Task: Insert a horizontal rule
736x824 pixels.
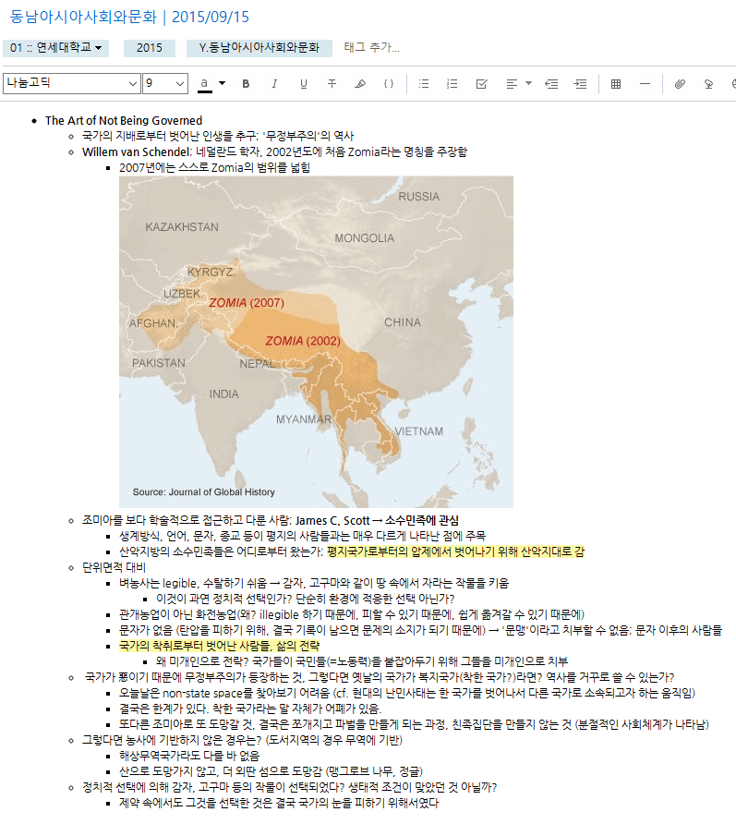Action: (645, 83)
